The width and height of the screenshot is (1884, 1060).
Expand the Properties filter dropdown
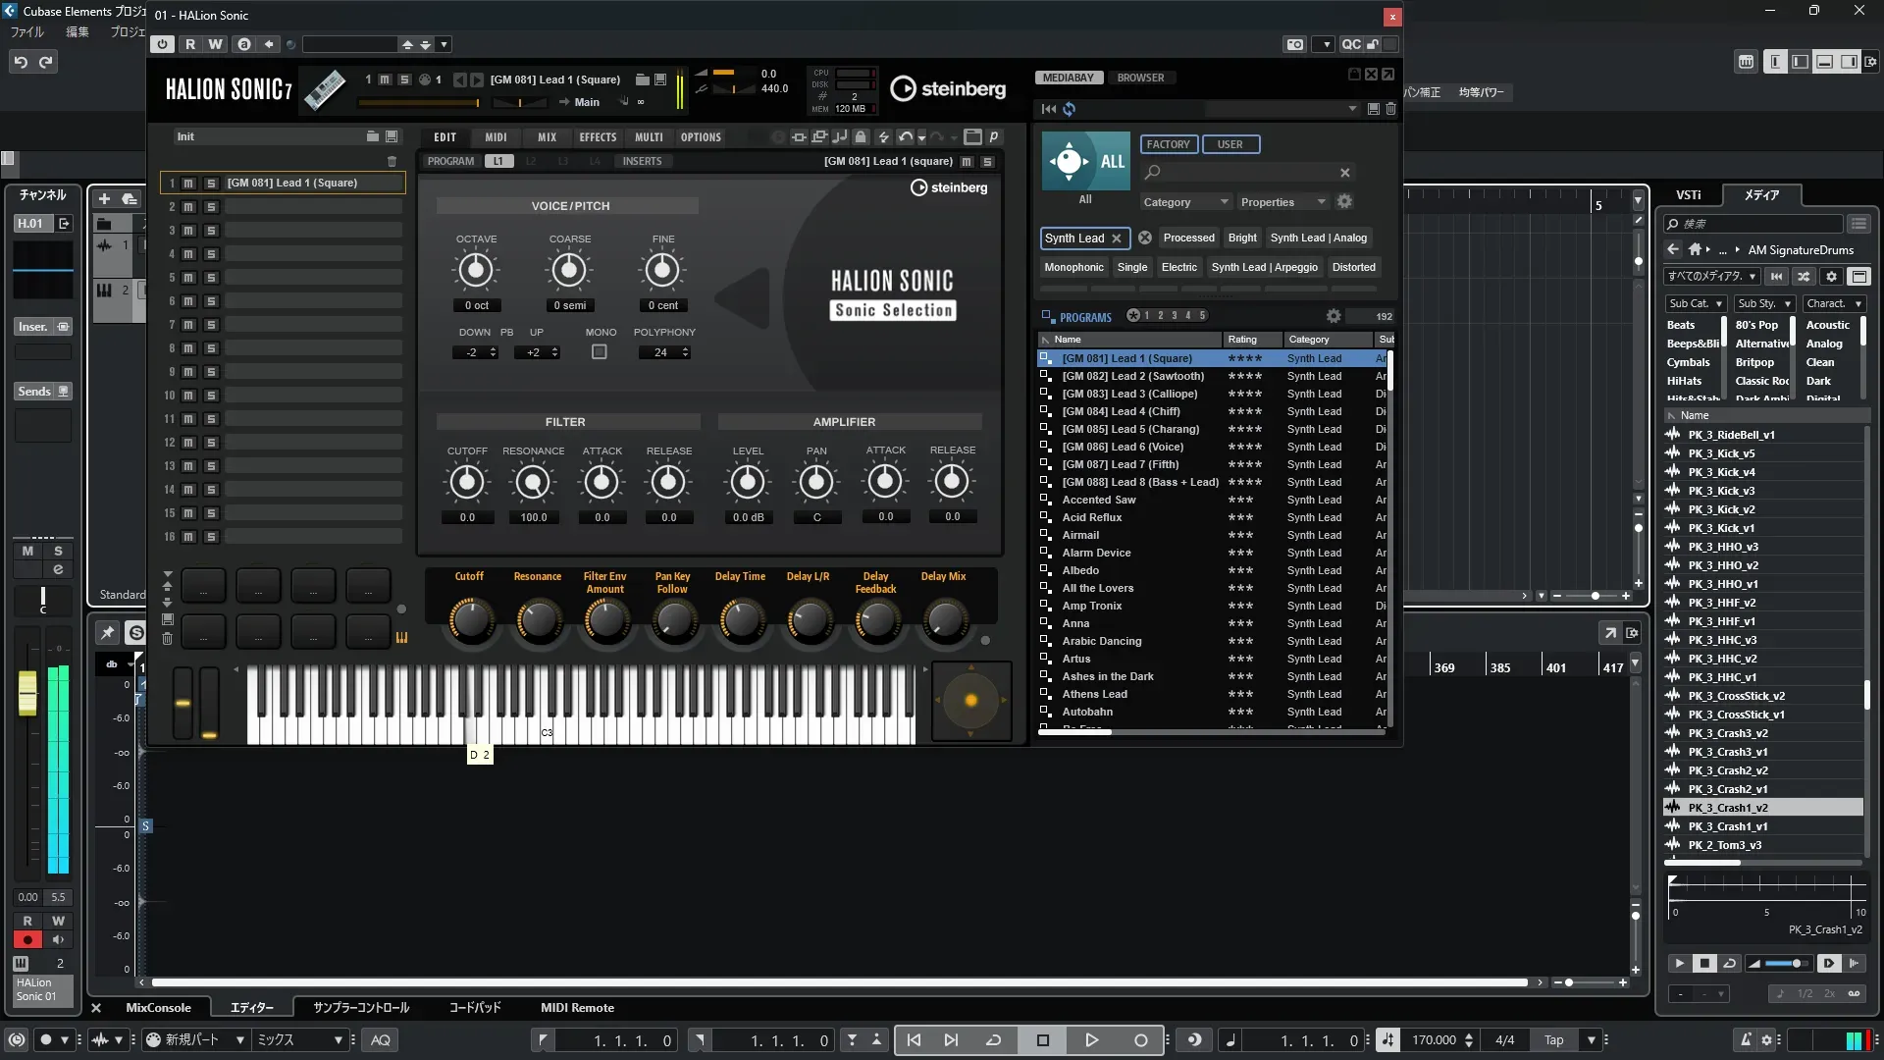[x=1282, y=202]
